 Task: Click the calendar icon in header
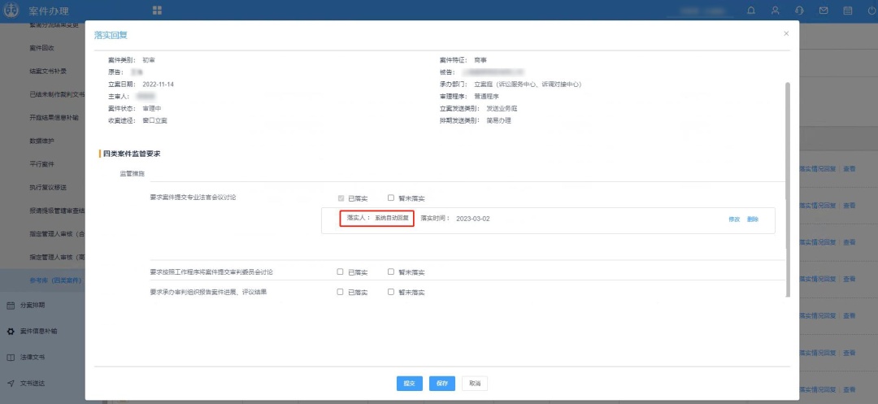[x=848, y=11]
